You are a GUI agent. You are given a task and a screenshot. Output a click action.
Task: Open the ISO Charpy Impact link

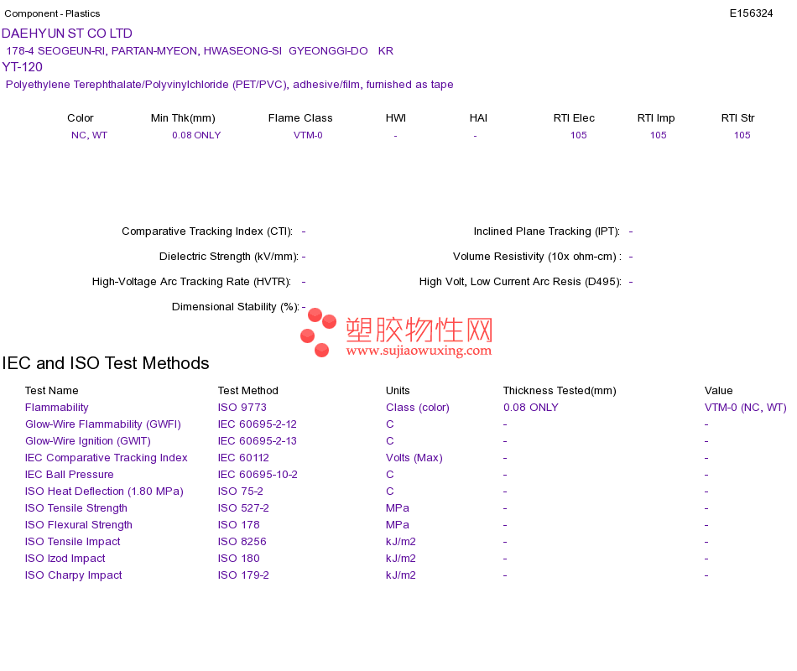(73, 575)
